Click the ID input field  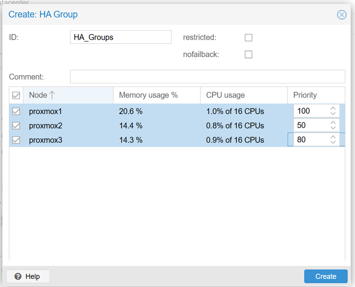click(x=120, y=37)
